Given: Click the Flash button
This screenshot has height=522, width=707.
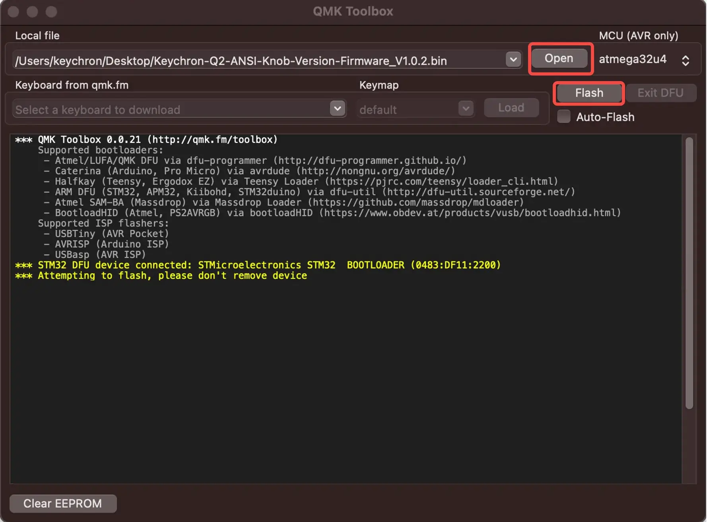Looking at the screenshot, I should (589, 93).
